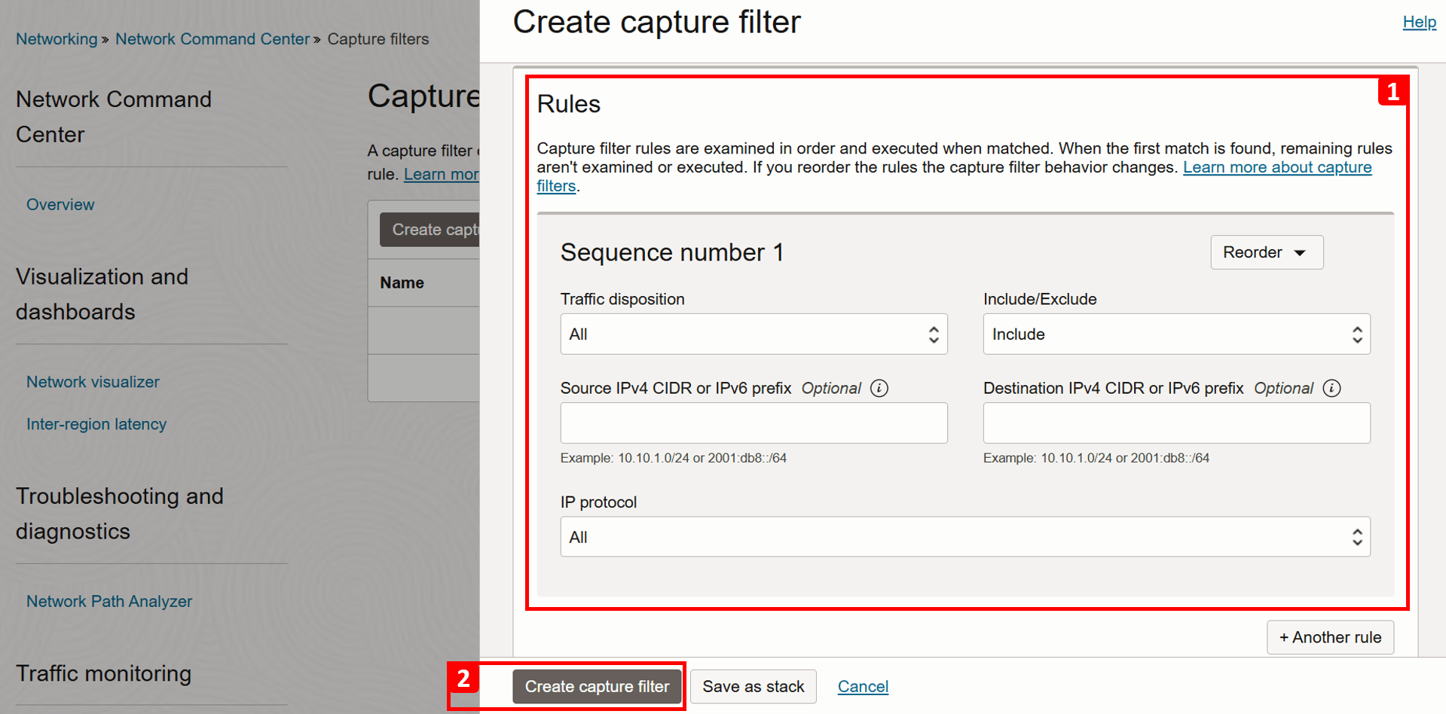
Task: Open the IP protocol dropdown
Action: [x=965, y=537]
